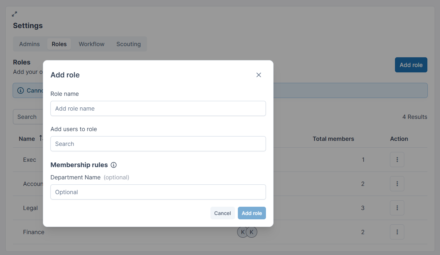
Task: Switch to the Admins tab
Action: coord(30,44)
